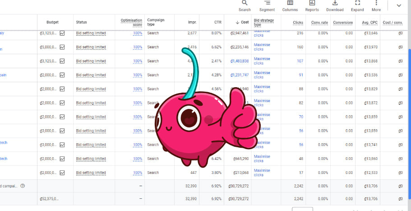The width and height of the screenshot is (411, 211).
Task: Sort by the Optimisation score column header
Action: click(131, 22)
